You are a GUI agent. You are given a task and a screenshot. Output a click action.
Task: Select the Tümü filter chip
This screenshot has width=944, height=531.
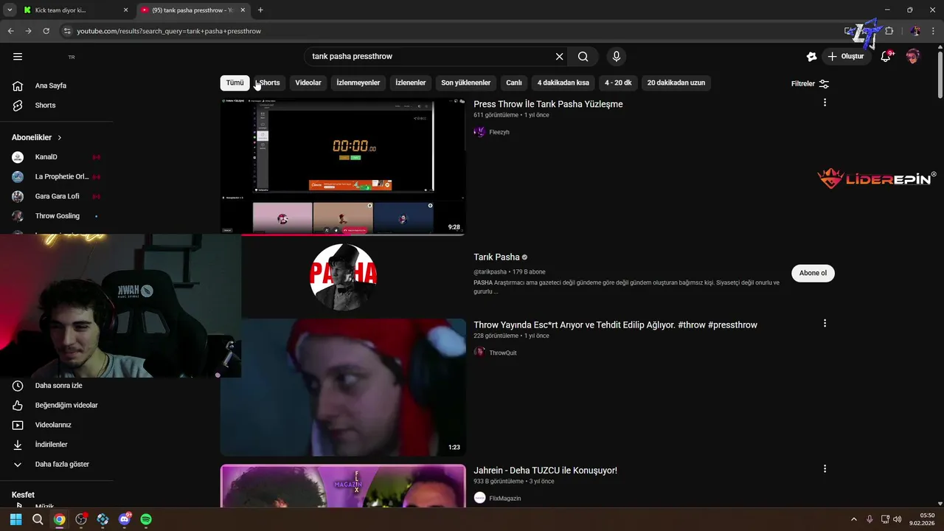coord(235,83)
